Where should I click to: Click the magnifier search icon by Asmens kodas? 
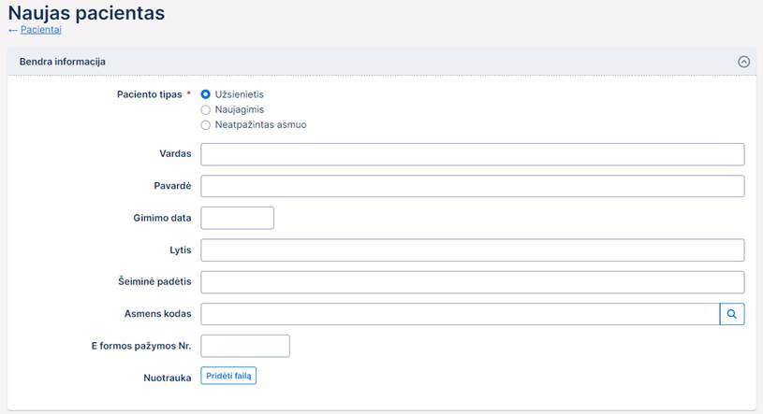coord(732,314)
